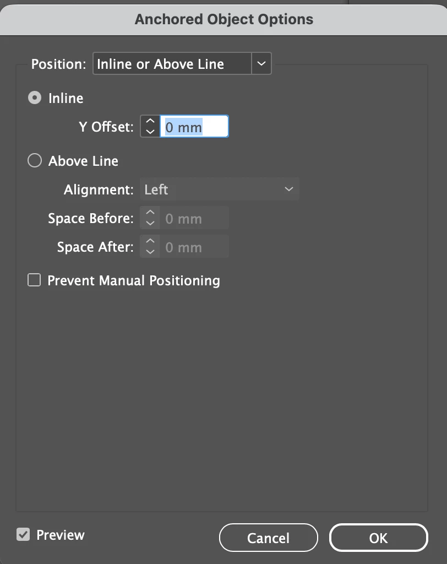Image resolution: width=447 pixels, height=564 pixels.
Task: Click into the Space After field
Action: 194,247
